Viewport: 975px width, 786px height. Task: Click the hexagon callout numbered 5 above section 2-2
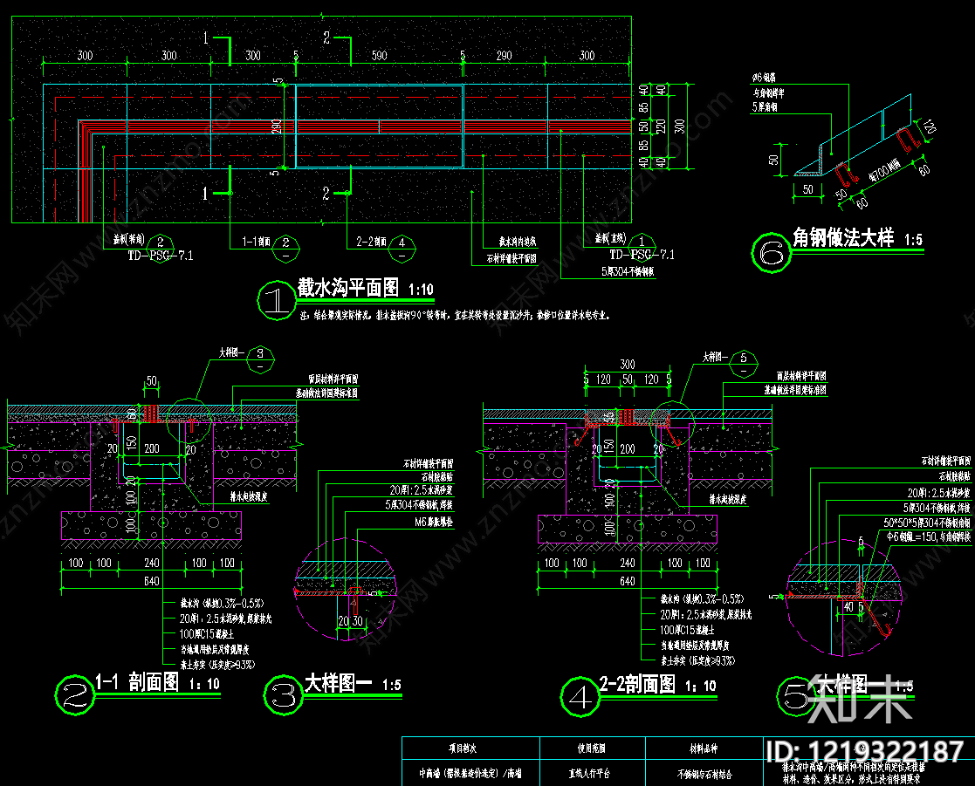[x=744, y=365]
